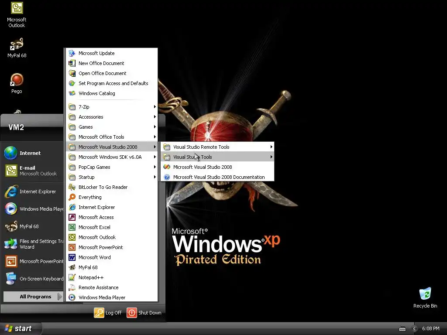Click Set Program Access and Defaults icon
Screen dimensions: 447x335
coord(72,83)
